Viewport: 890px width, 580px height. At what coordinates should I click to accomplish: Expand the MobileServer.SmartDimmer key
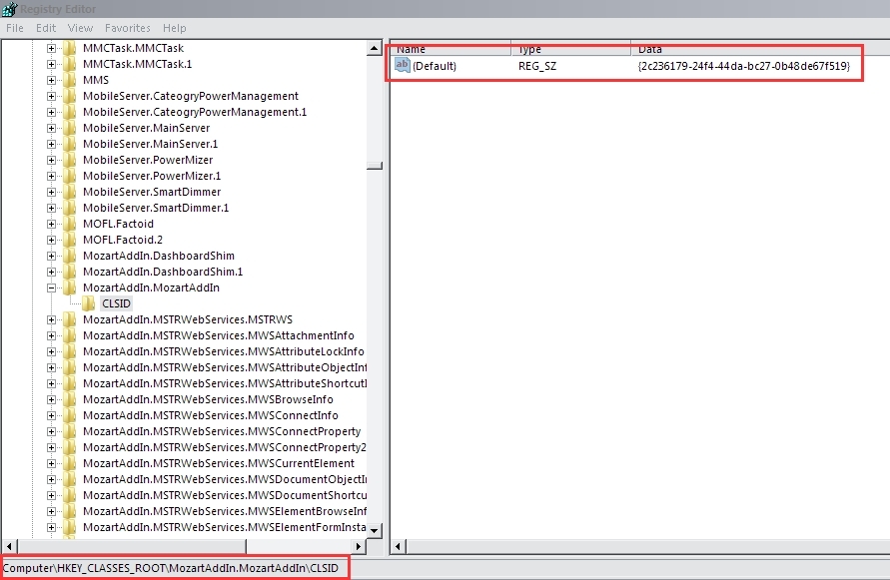[x=51, y=192]
